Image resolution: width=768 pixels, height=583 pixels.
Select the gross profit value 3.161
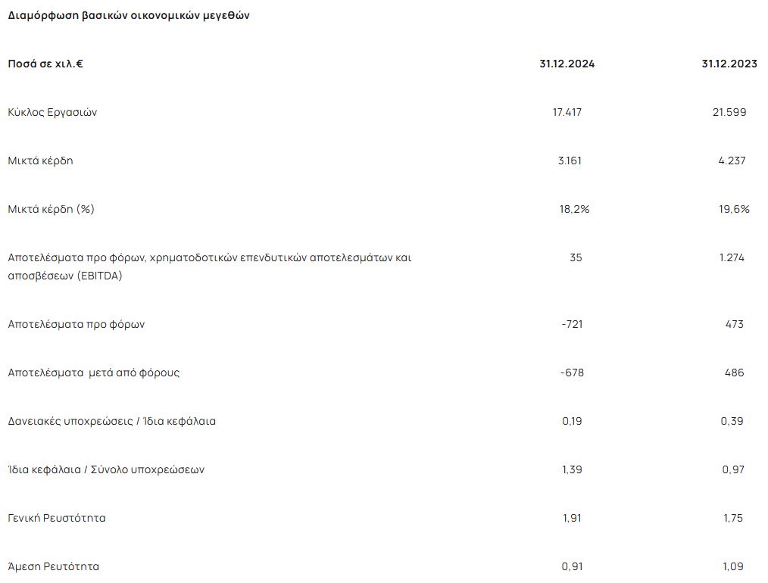[x=570, y=161]
